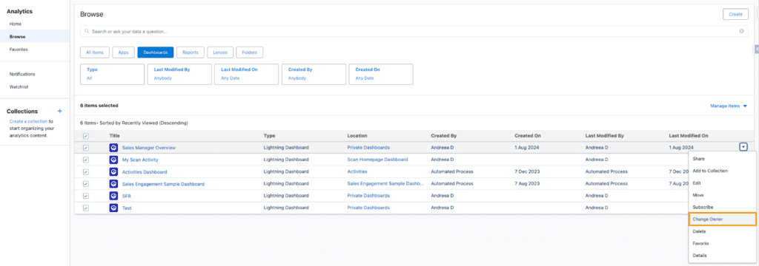Click the Sales Engagement Sample Dashboard icon
Screen dimensions: 759x266
[x=113, y=184]
